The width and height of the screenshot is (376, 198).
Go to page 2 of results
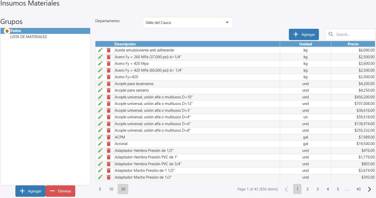pos(307,189)
